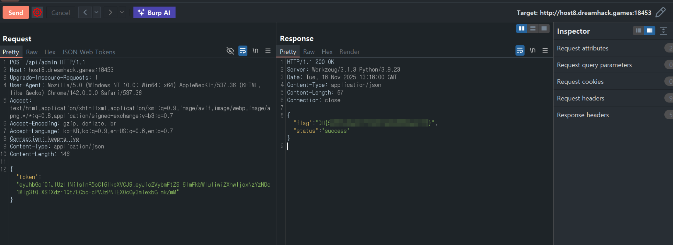Select side-by-side split layout icon
This screenshot has height=245, width=673.
(x=522, y=29)
